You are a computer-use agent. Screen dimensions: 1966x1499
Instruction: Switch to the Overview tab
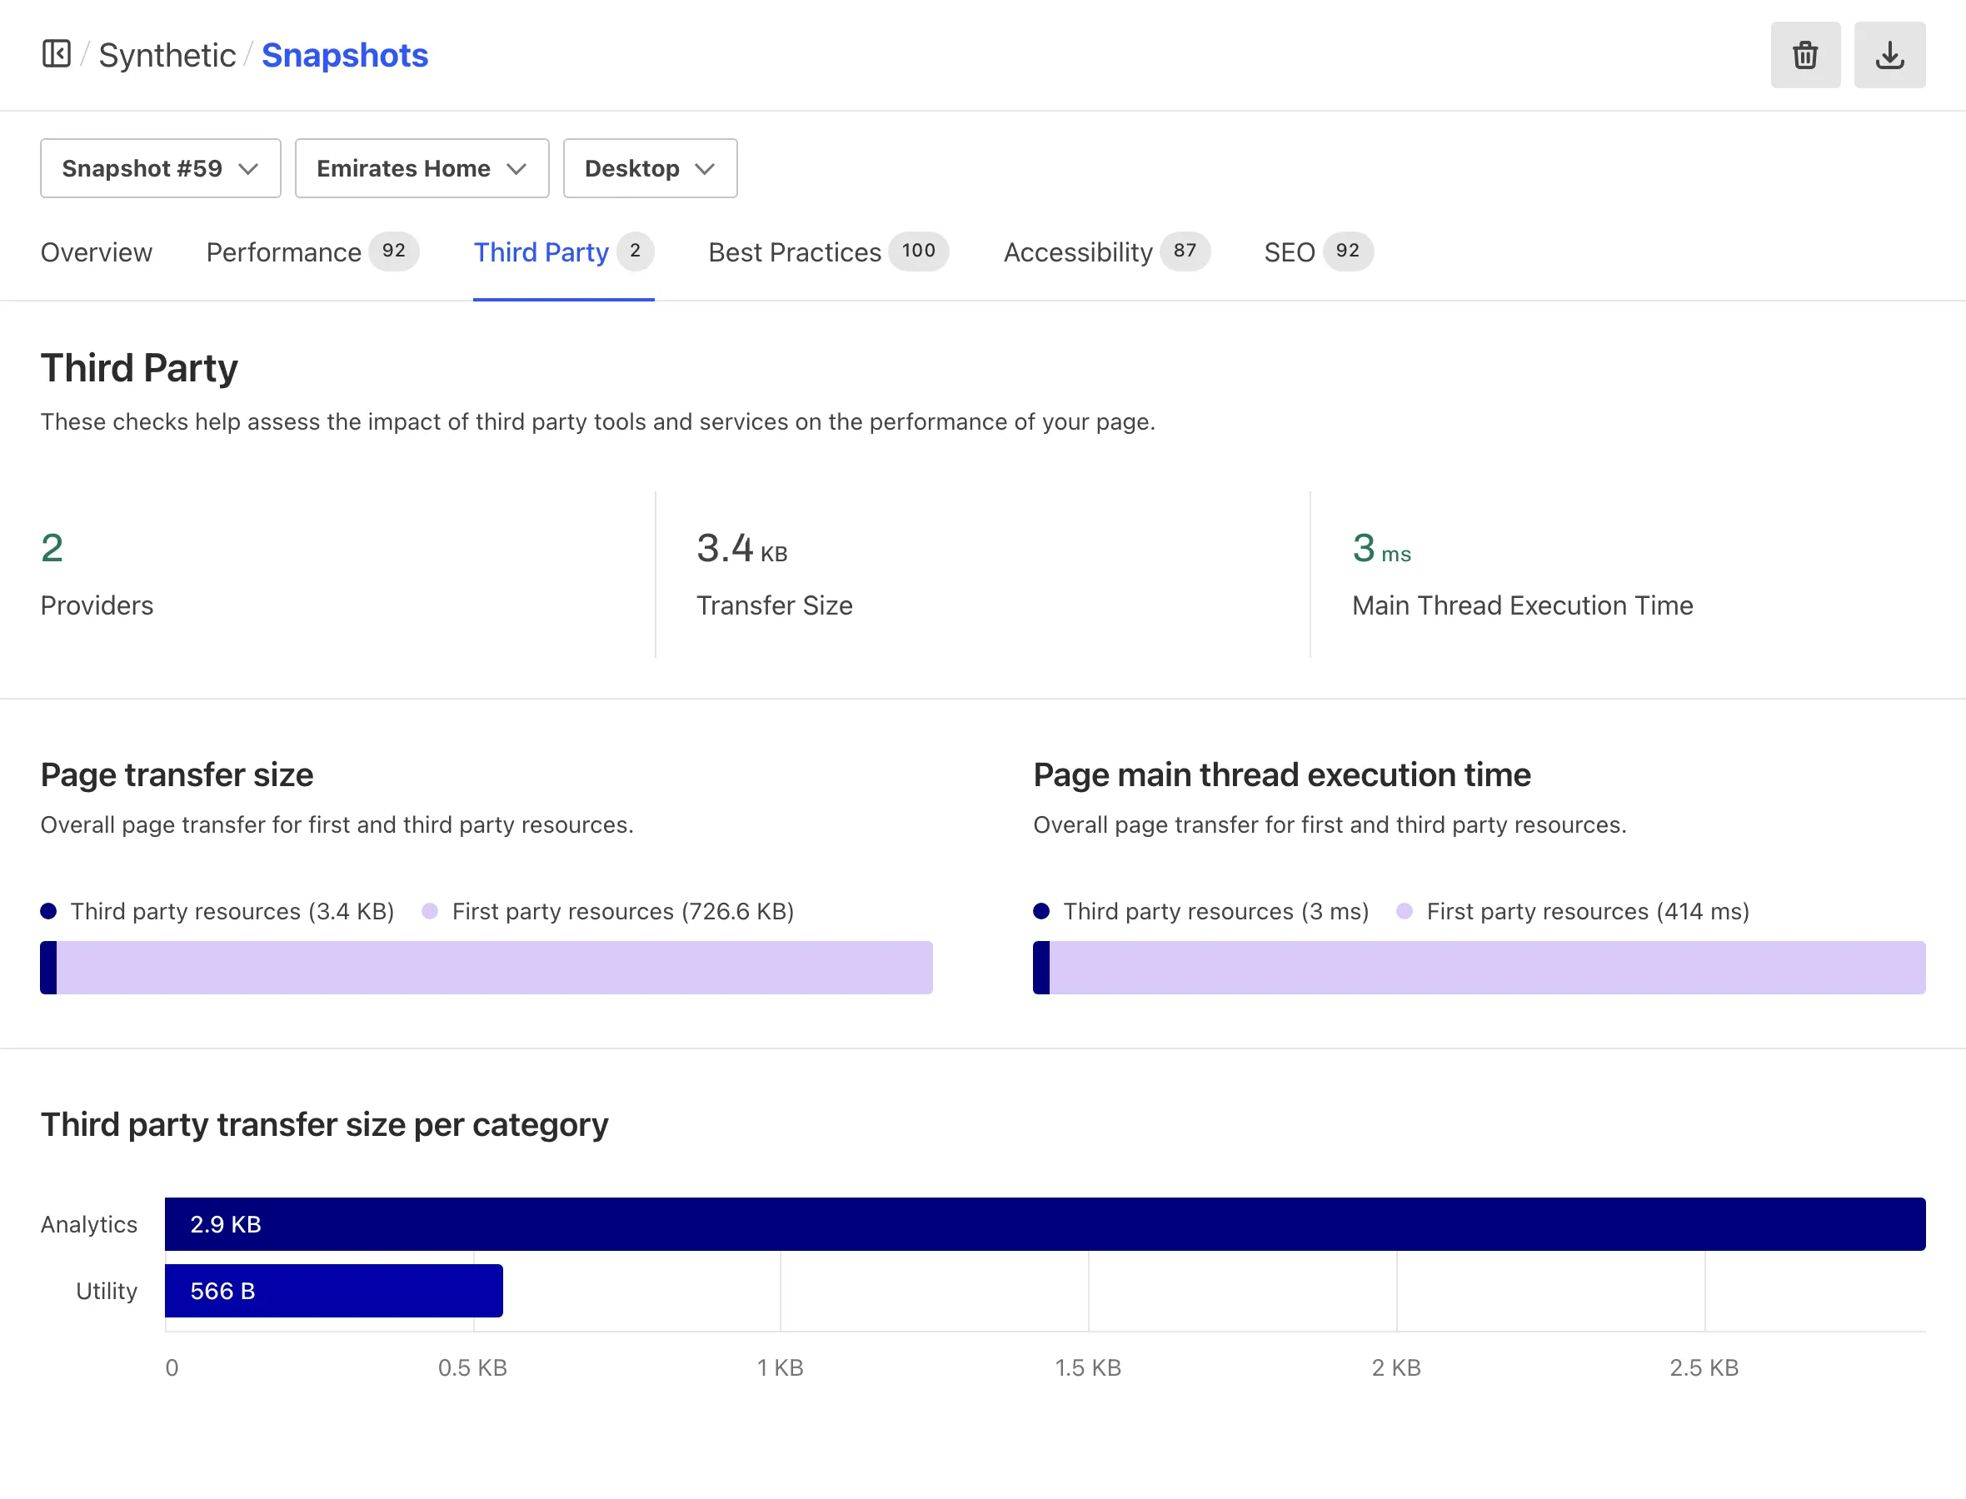[x=97, y=252]
